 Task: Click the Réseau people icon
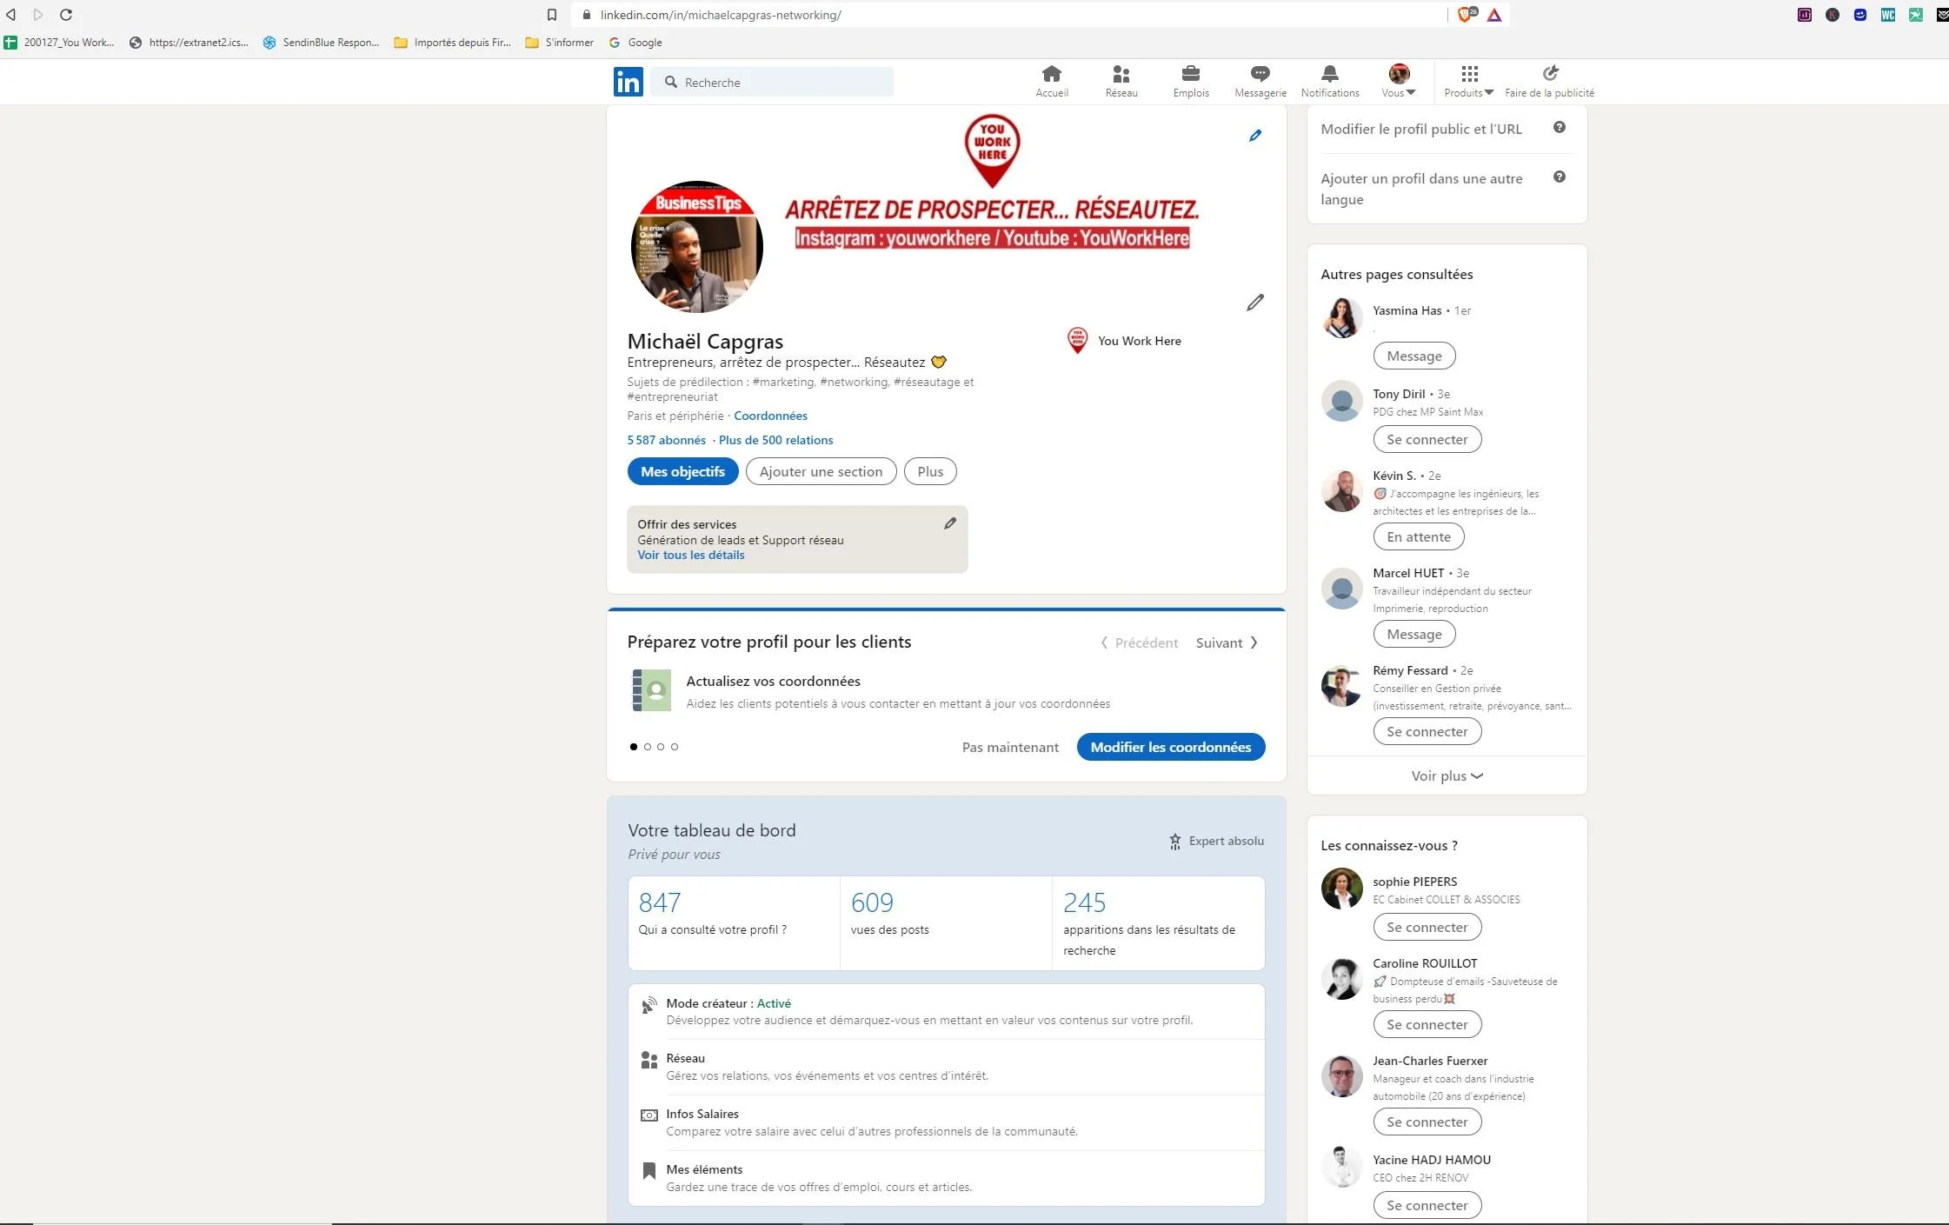[x=1121, y=74]
